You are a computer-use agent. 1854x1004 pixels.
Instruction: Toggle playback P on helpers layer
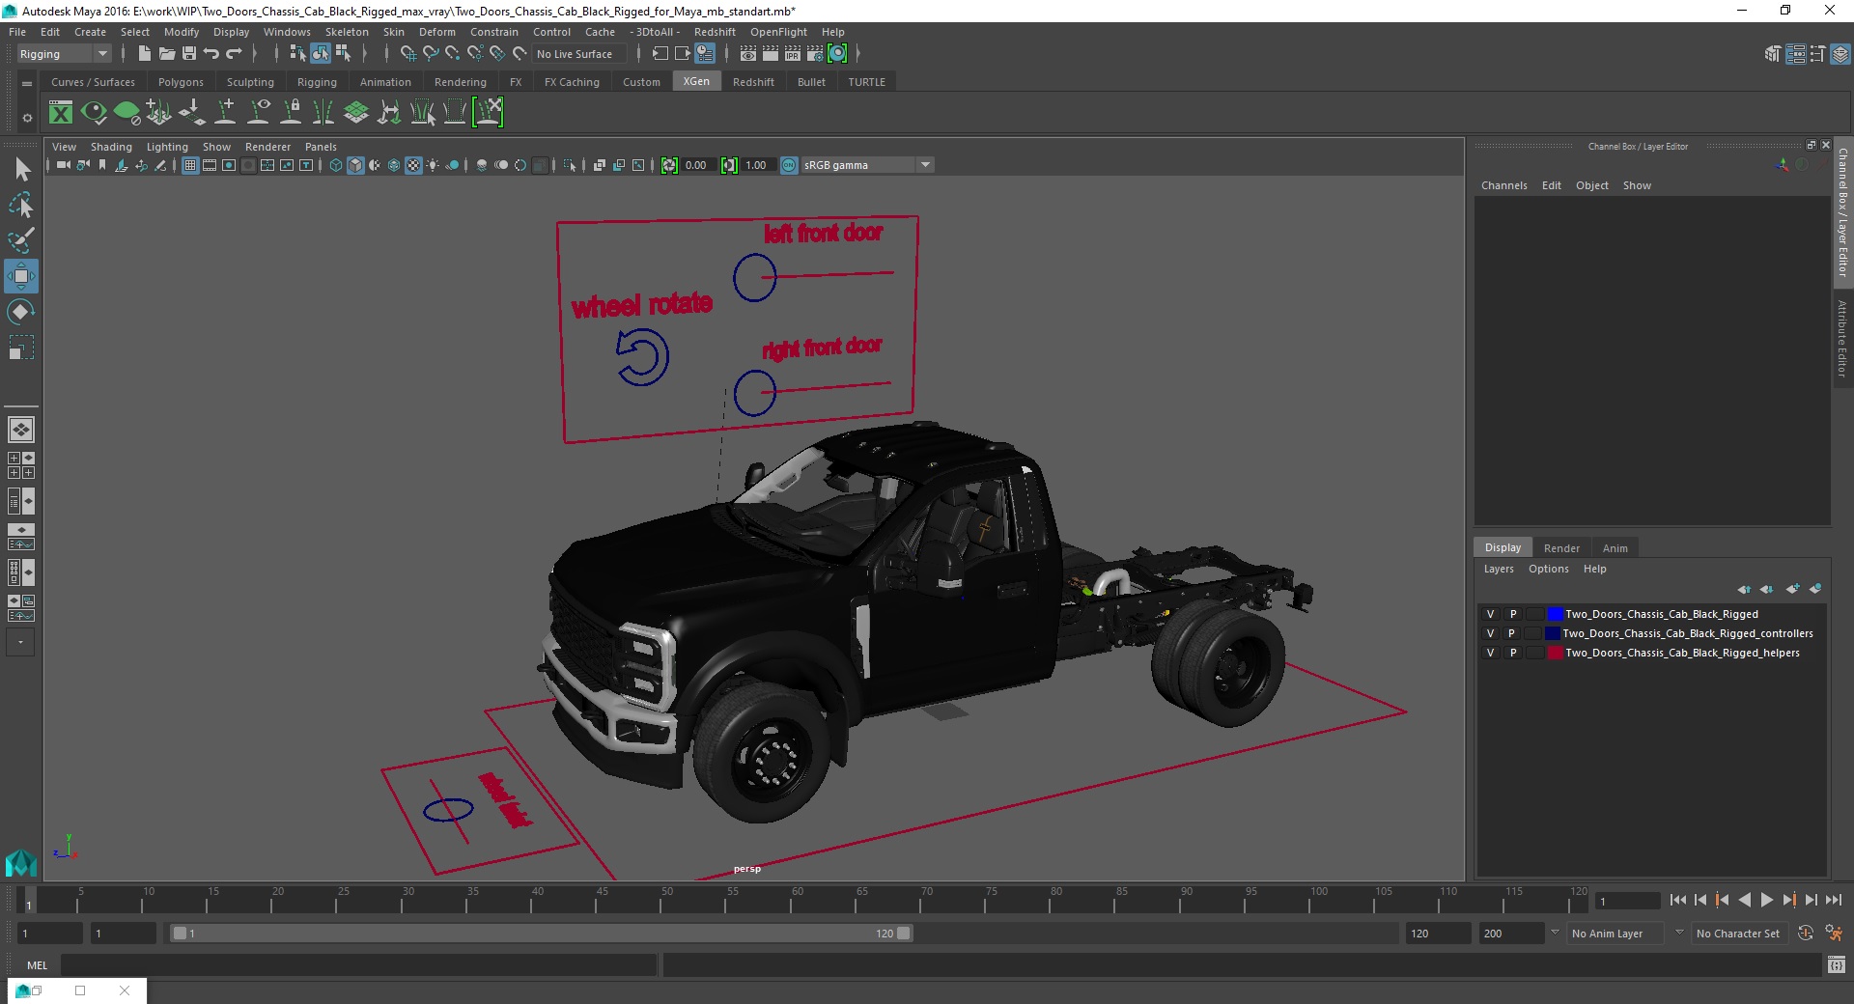[x=1513, y=653]
